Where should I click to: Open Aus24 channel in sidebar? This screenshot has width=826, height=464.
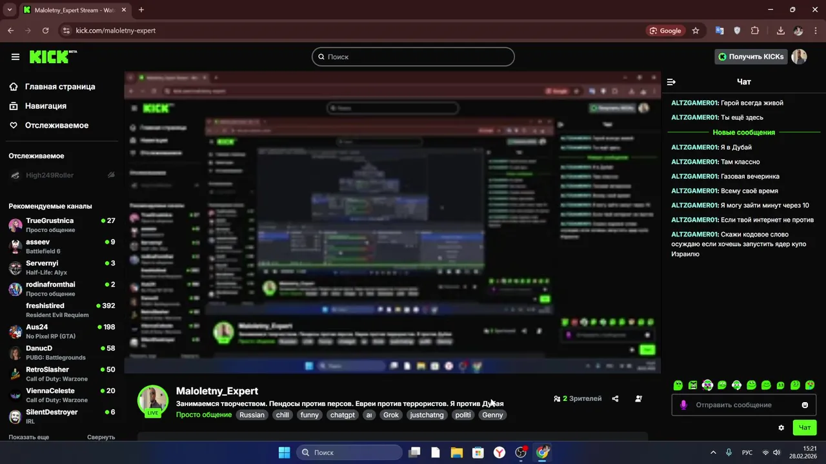click(61, 331)
